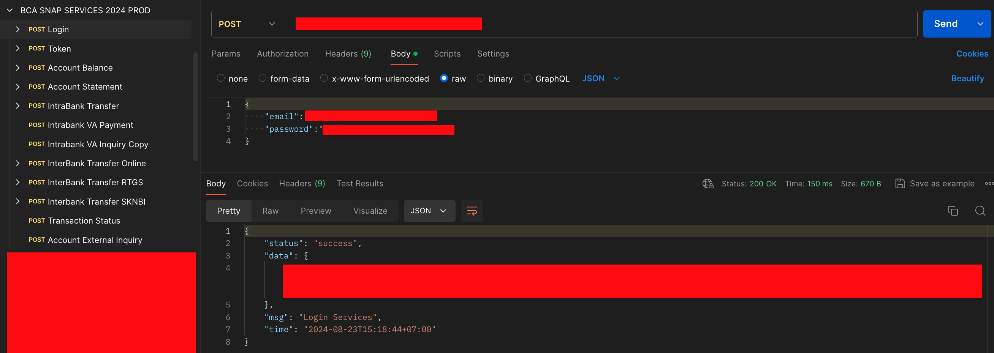Select the raw body radio button
The height and width of the screenshot is (353, 994).
(444, 78)
